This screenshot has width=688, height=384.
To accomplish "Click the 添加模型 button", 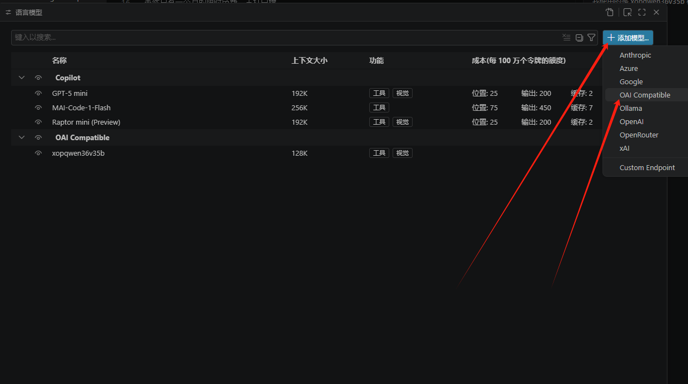I will (628, 38).
